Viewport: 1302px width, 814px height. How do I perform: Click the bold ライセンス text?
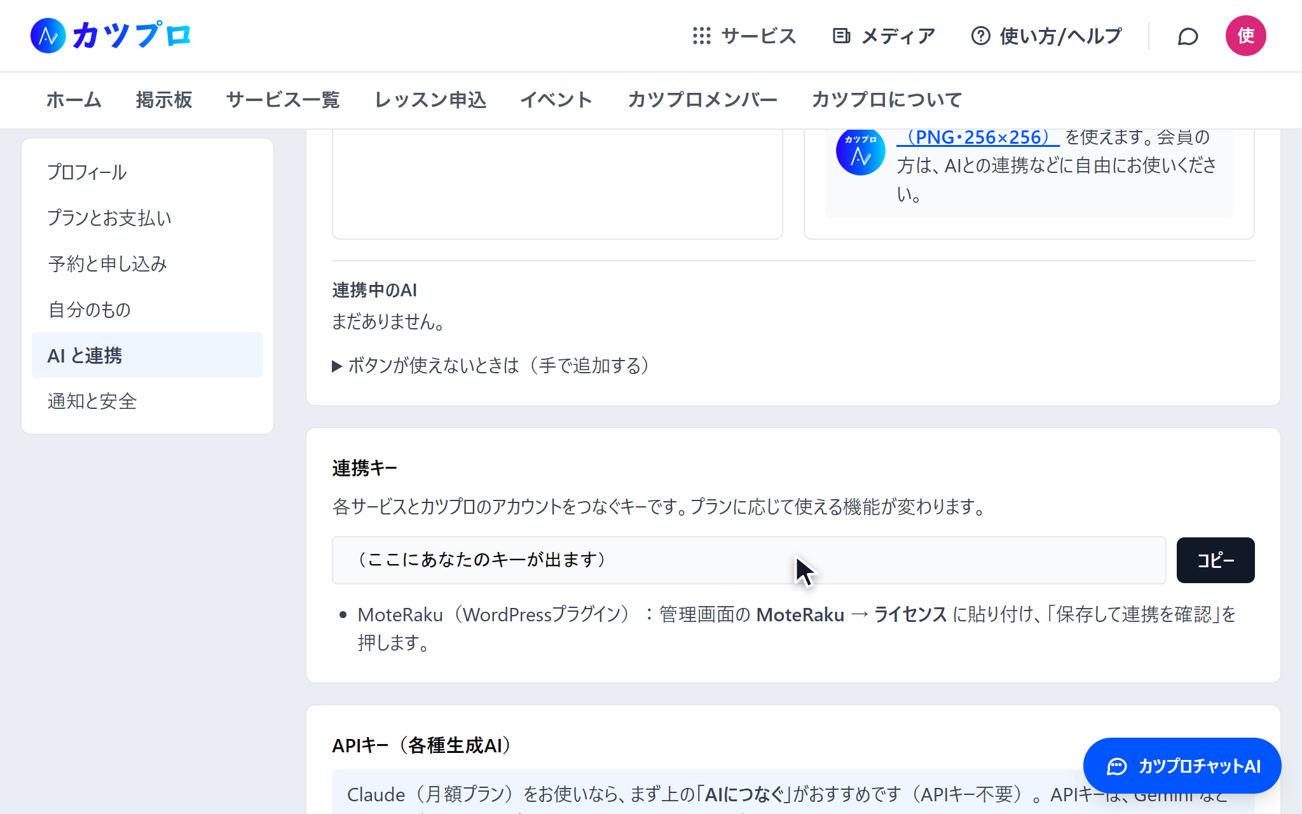point(910,614)
